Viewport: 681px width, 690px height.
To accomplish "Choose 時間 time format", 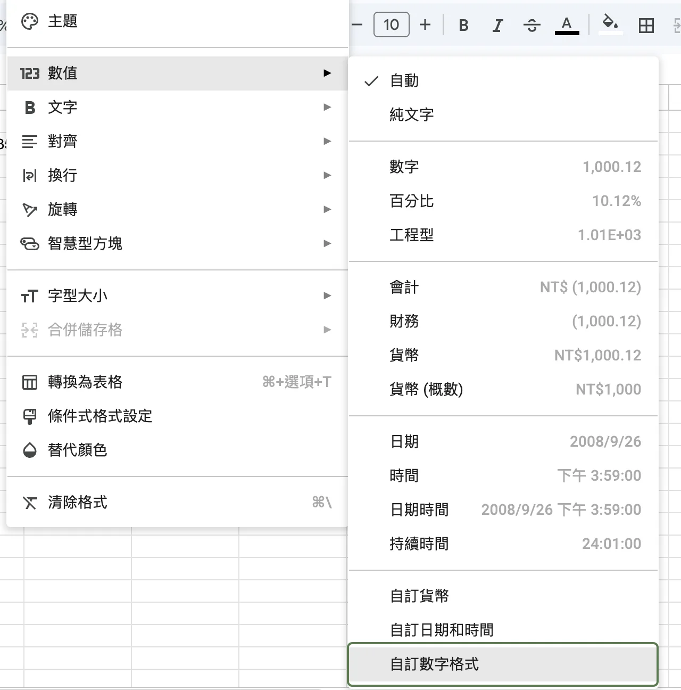I will (x=503, y=475).
